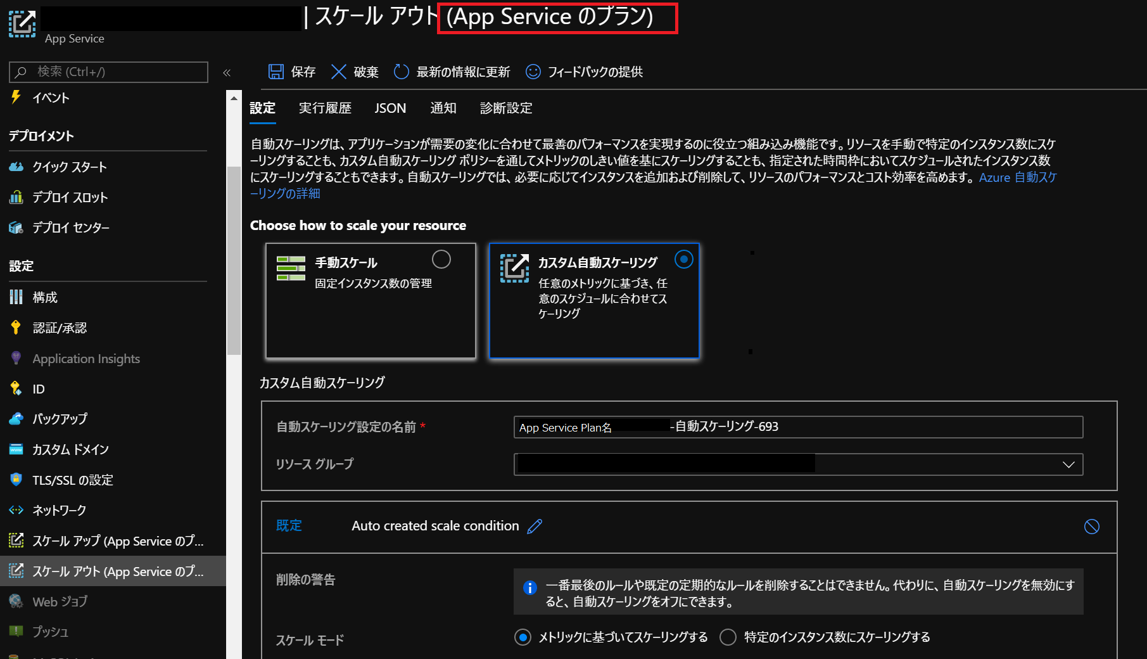Image resolution: width=1147 pixels, height=659 pixels.
Task: Click the 保存 button label
Action: click(x=303, y=72)
